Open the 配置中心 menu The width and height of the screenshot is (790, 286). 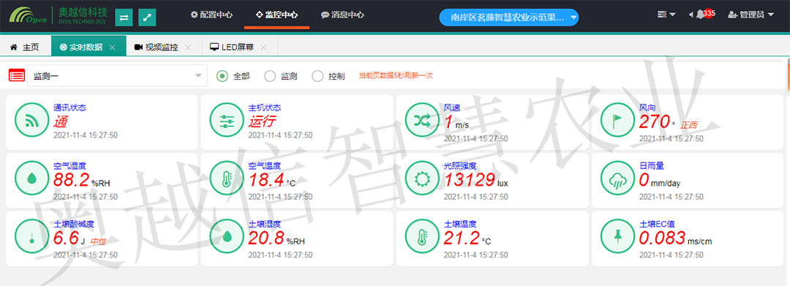click(211, 15)
